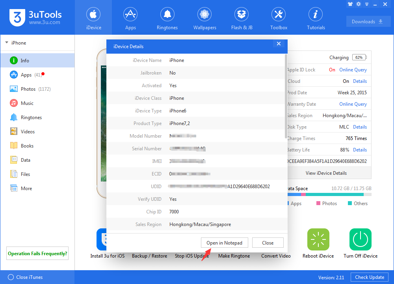Click Open in Notepad

pos(225,243)
